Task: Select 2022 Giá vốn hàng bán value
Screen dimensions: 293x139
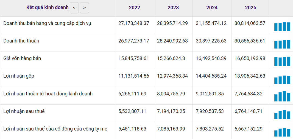Action: pos(134,58)
